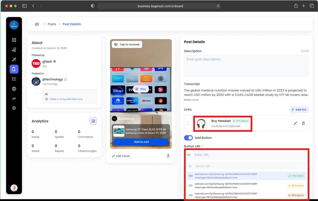Screen dimensions: 318x201
Task: Open the @technology group name
Action: pyautogui.click(x=53, y=79)
